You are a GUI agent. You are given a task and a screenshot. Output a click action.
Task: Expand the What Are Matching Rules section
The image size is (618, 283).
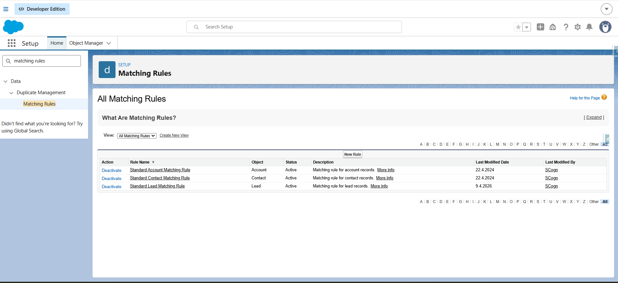click(x=594, y=118)
